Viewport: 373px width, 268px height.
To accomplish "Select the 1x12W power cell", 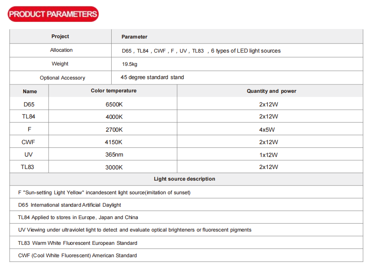I will (x=268, y=155).
